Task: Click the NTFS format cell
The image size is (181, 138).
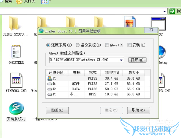Action: point(92,94)
